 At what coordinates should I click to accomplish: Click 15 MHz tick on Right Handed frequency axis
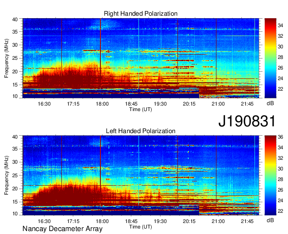click(15, 85)
